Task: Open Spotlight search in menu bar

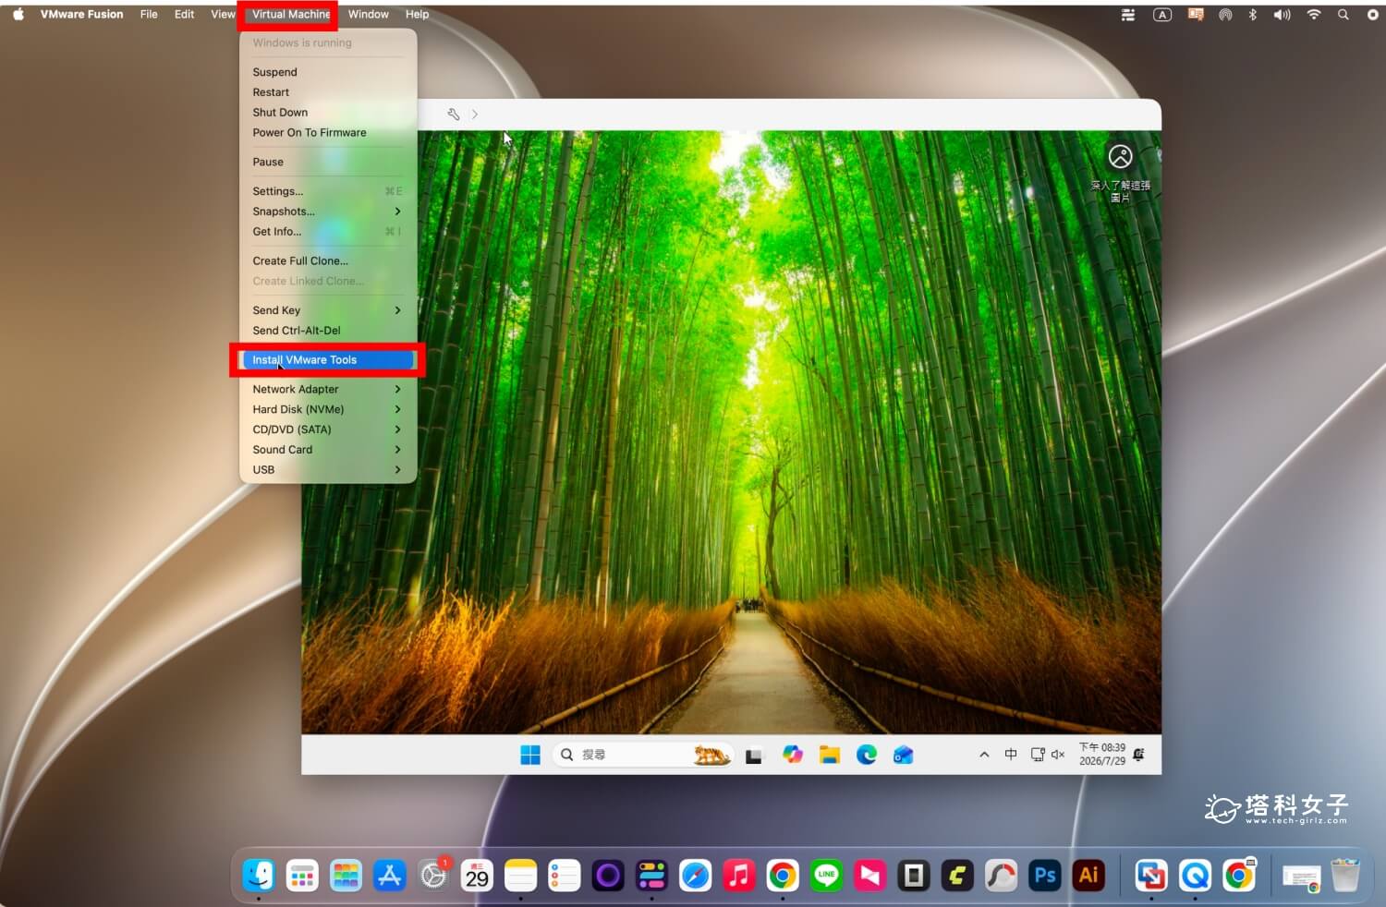Action: pos(1343,15)
